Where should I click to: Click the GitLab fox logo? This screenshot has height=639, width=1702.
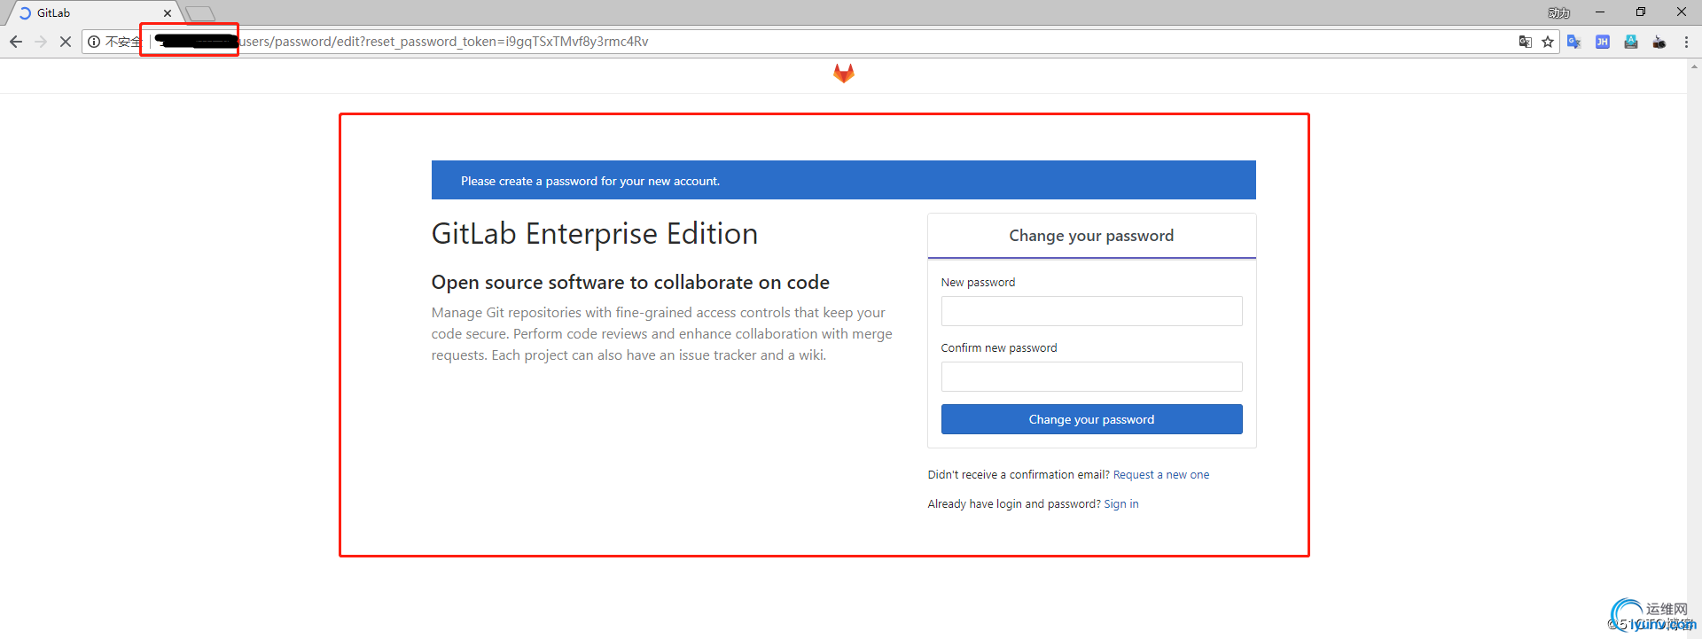[x=843, y=74]
